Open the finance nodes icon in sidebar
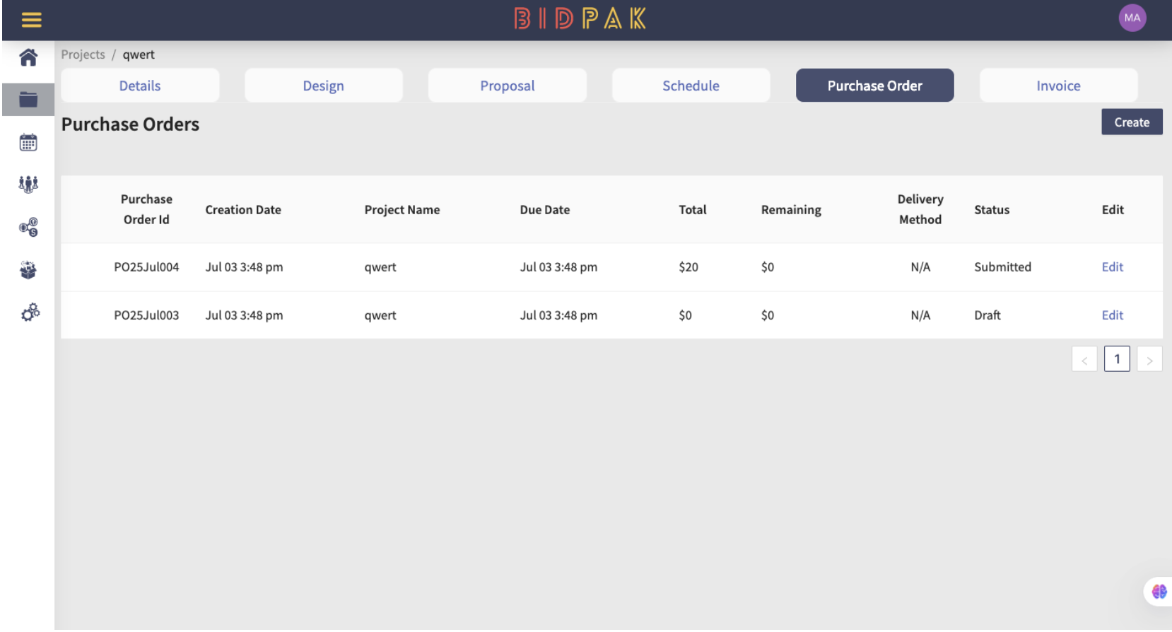This screenshot has width=1172, height=632. 28,227
